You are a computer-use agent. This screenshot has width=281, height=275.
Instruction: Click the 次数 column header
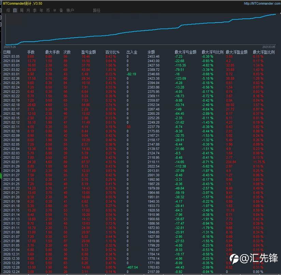(67, 52)
